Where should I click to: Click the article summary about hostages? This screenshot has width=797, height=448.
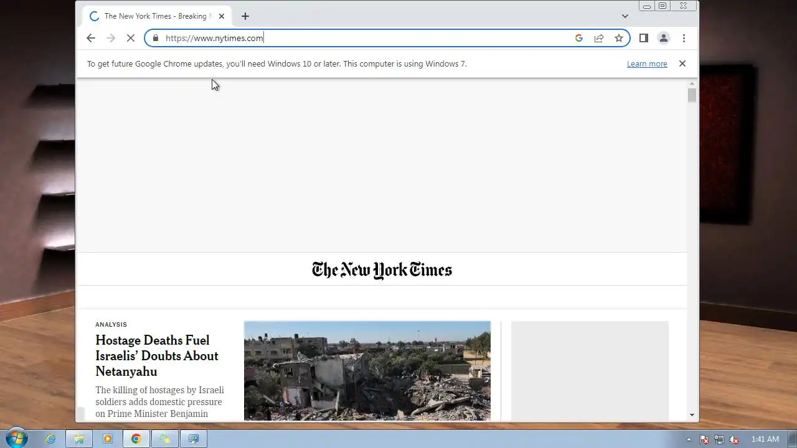pyautogui.click(x=159, y=402)
